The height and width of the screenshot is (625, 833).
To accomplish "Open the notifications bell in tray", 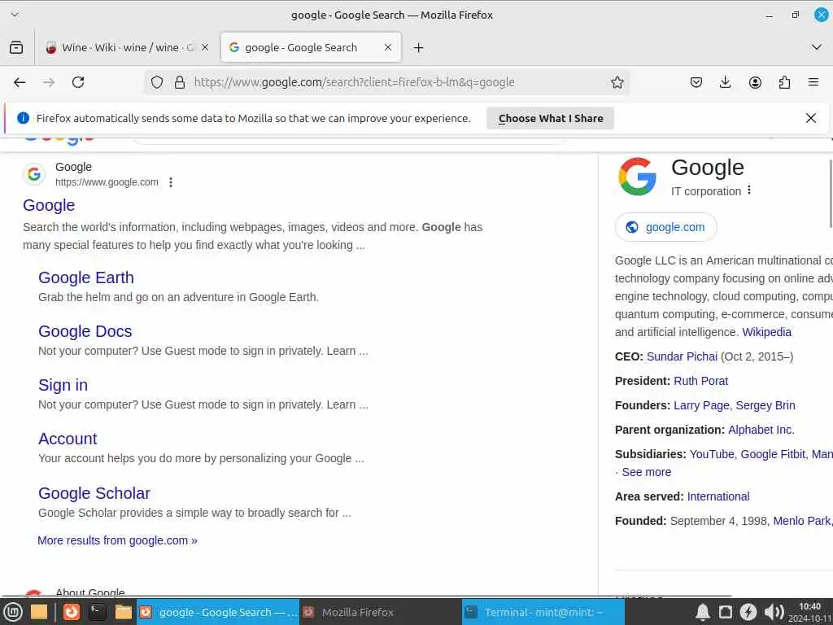I will pyautogui.click(x=702, y=612).
